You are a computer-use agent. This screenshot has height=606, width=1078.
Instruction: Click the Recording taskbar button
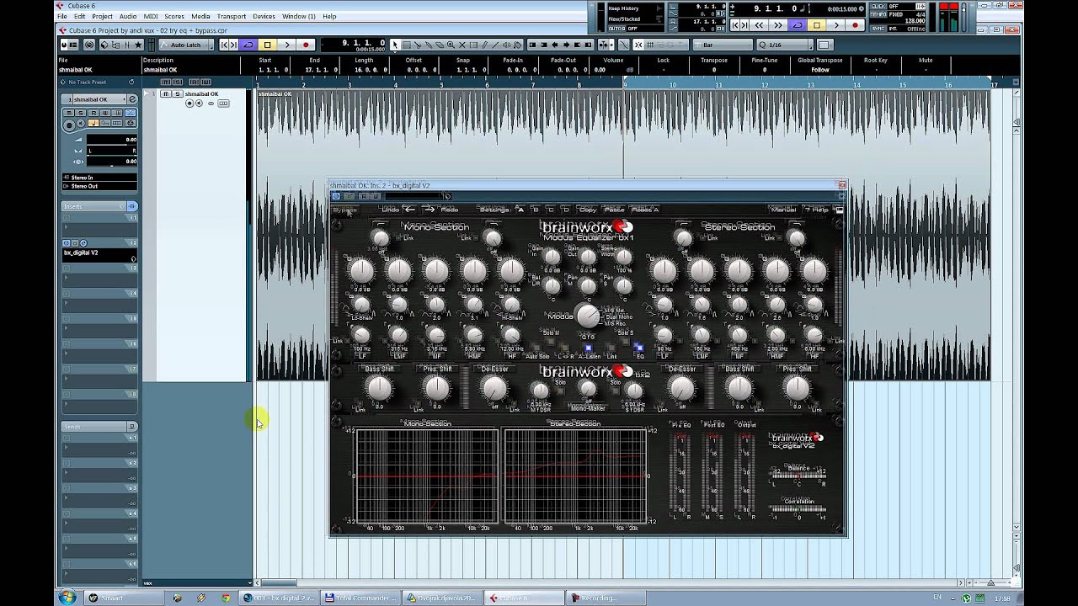tap(604, 598)
